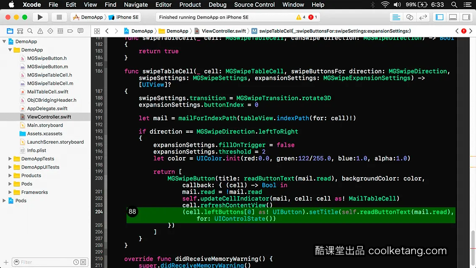This screenshot has width=476, height=268.
Task: Open the Debug navigator icon
Action: tap(60, 31)
